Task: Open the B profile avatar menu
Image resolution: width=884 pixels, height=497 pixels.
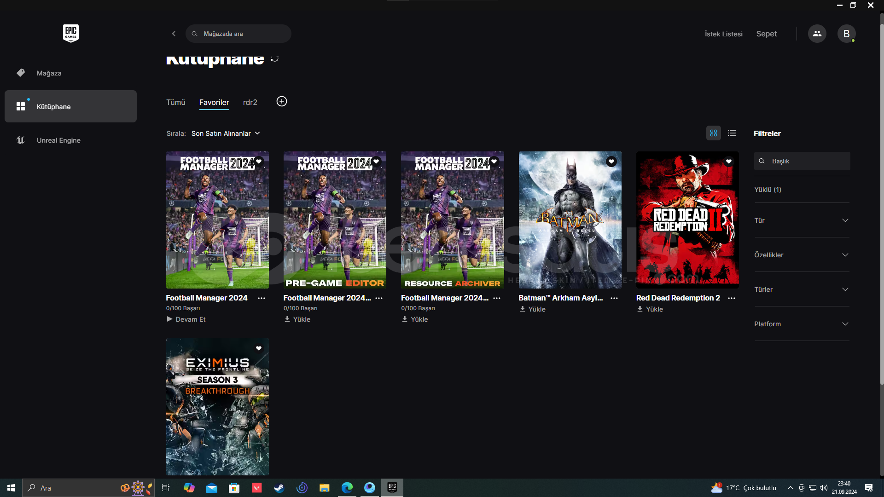Action: coord(846,34)
